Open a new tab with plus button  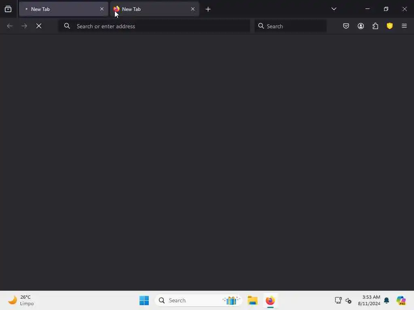click(208, 9)
